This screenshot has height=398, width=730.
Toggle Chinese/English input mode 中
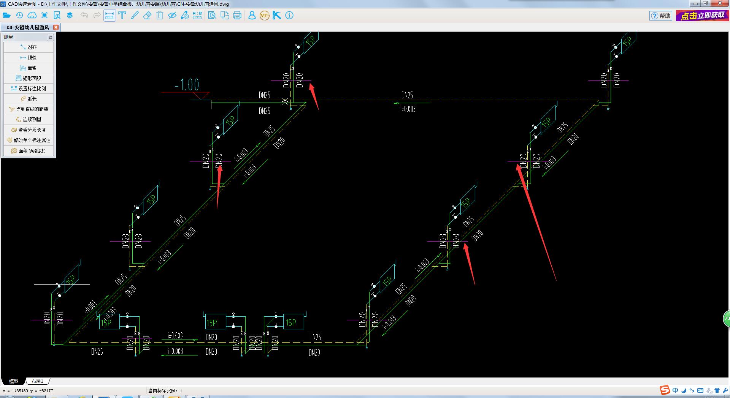click(x=675, y=390)
